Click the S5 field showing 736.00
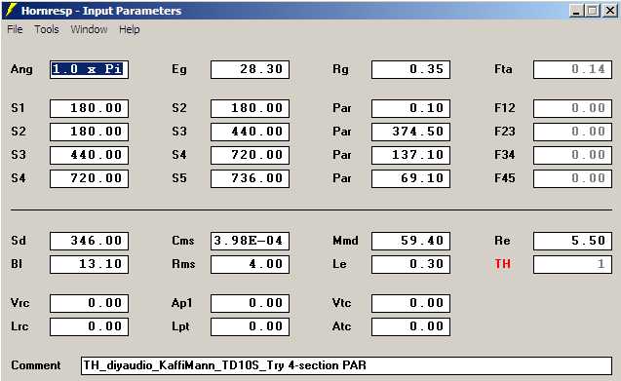This screenshot has width=621, height=381. click(250, 178)
